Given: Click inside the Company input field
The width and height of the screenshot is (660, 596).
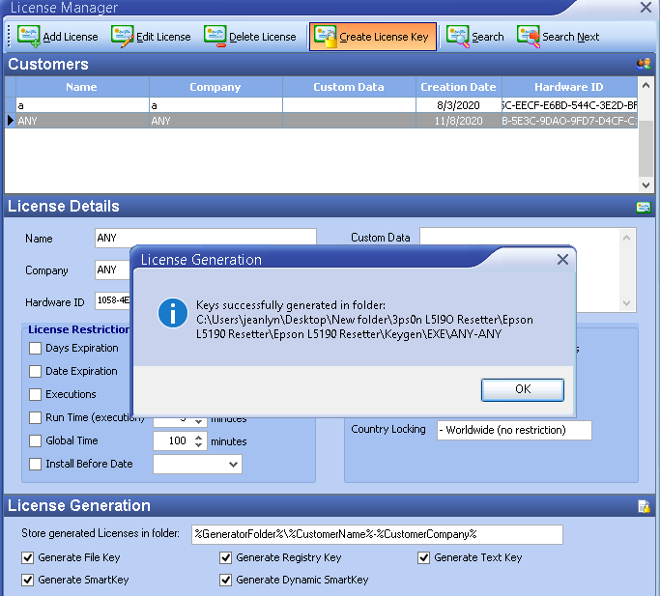Looking at the screenshot, I should click(112, 270).
